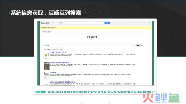The image size is (186, 104).
Task: Expand the arrow beside the 搜索 button
Action: [141, 45]
